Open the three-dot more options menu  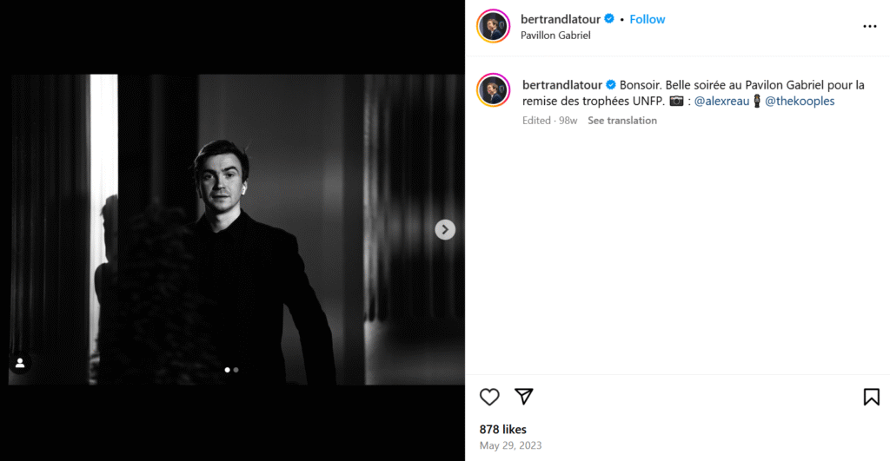tap(869, 26)
